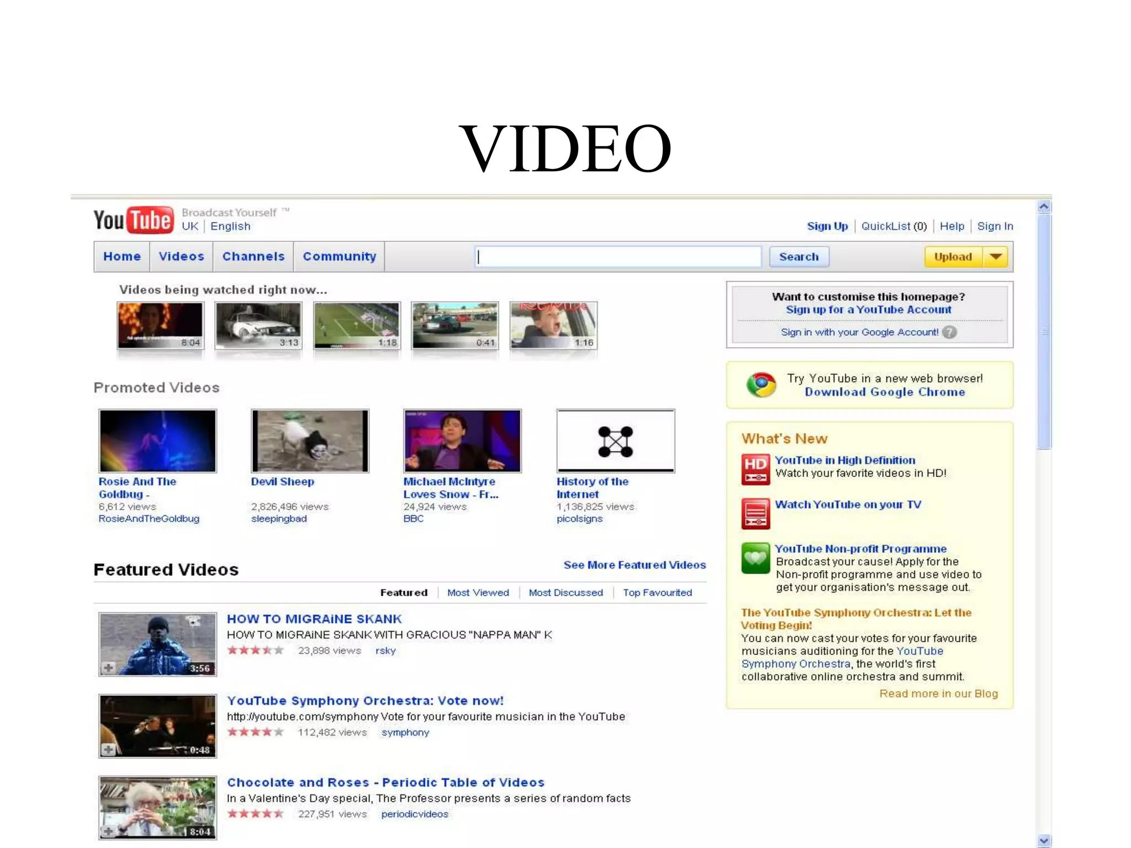Image resolution: width=1131 pixels, height=848 pixels.
Task: Add Symphony Orchestra video to QuickList
Action: coord(109,750)
